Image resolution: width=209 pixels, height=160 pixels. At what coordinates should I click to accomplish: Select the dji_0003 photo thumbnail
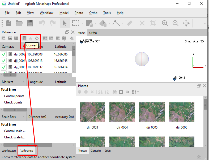(92, 112)
